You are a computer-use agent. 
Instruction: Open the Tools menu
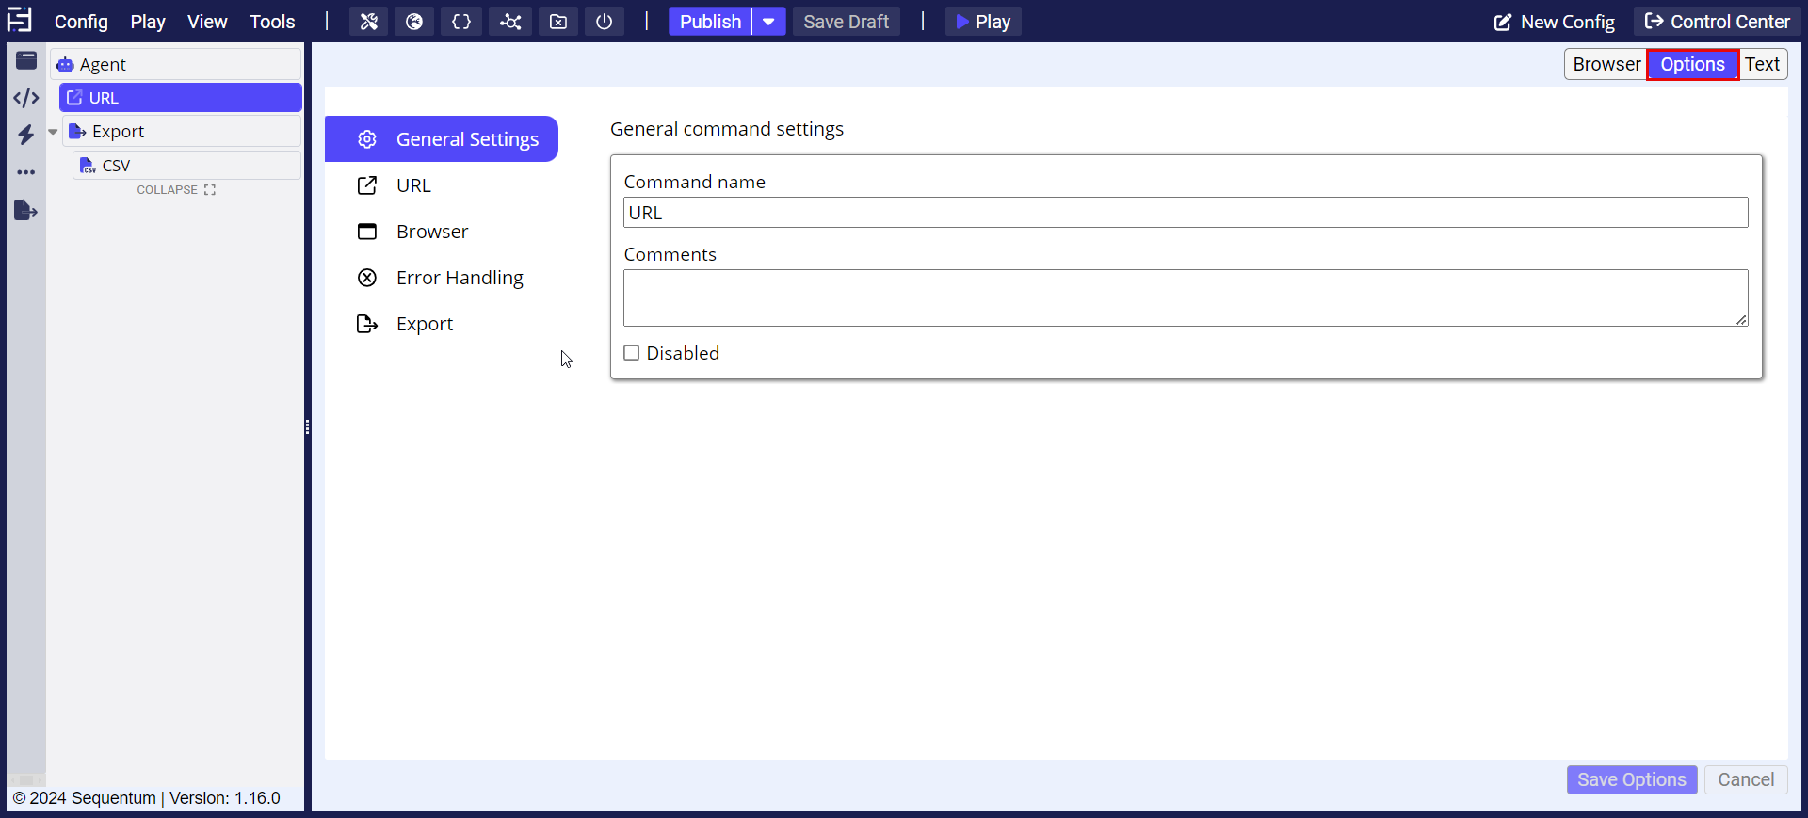pos(272,22)
